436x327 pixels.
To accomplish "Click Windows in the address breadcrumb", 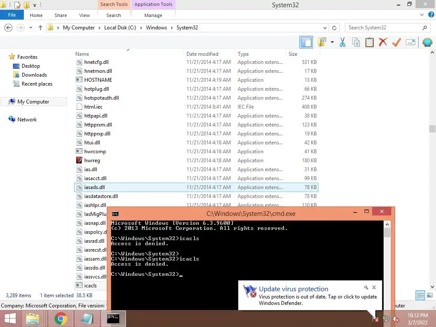I will tap(156, 28).
